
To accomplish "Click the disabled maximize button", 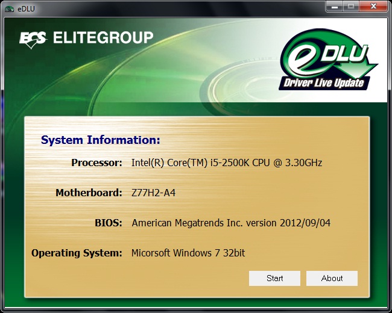I will click(x=351, y=6).
